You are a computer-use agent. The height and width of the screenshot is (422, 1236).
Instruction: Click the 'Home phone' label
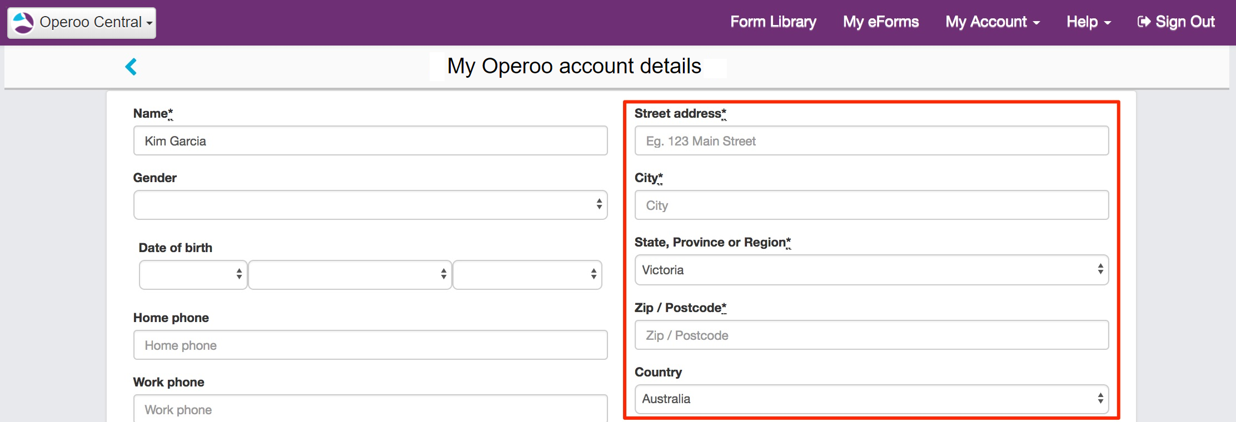click(x=171, y=318)
